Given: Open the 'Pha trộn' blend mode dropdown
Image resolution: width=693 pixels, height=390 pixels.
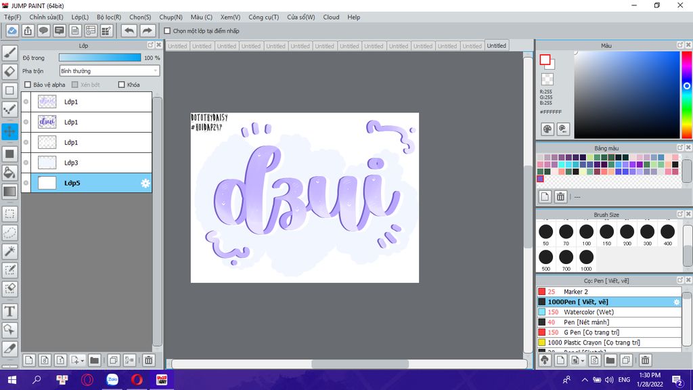Looking at the screenshot, I should tap(109, 70).
